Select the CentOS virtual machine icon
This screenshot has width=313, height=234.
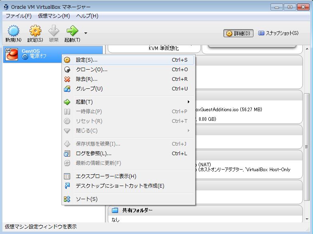pyautogui.click(x=12, y=54)
